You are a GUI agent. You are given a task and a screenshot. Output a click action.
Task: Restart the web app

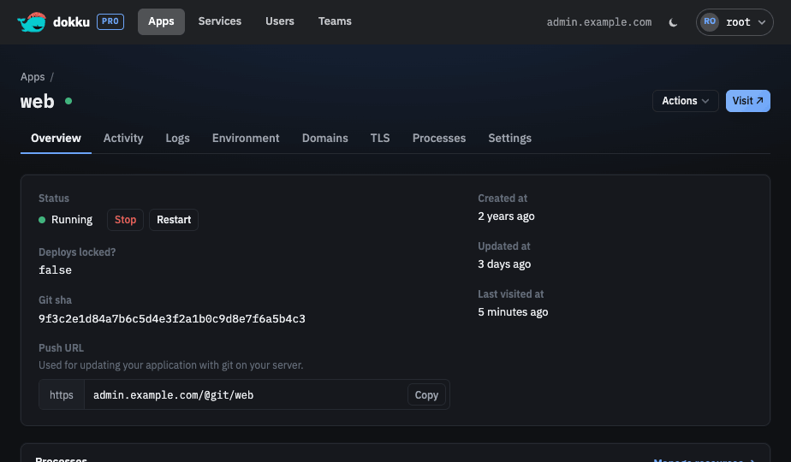(174, 220)
